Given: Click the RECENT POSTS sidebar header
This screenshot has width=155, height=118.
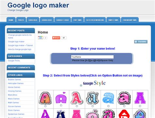Looking at the screenshot, I should tap(21, 30).
